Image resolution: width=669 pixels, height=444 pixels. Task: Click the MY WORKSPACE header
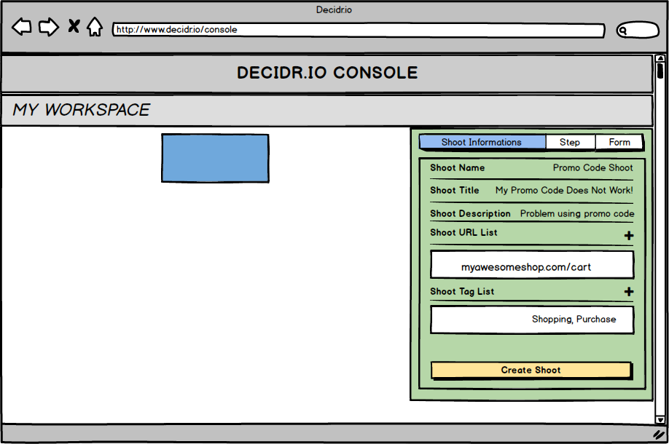click(80, 110)
